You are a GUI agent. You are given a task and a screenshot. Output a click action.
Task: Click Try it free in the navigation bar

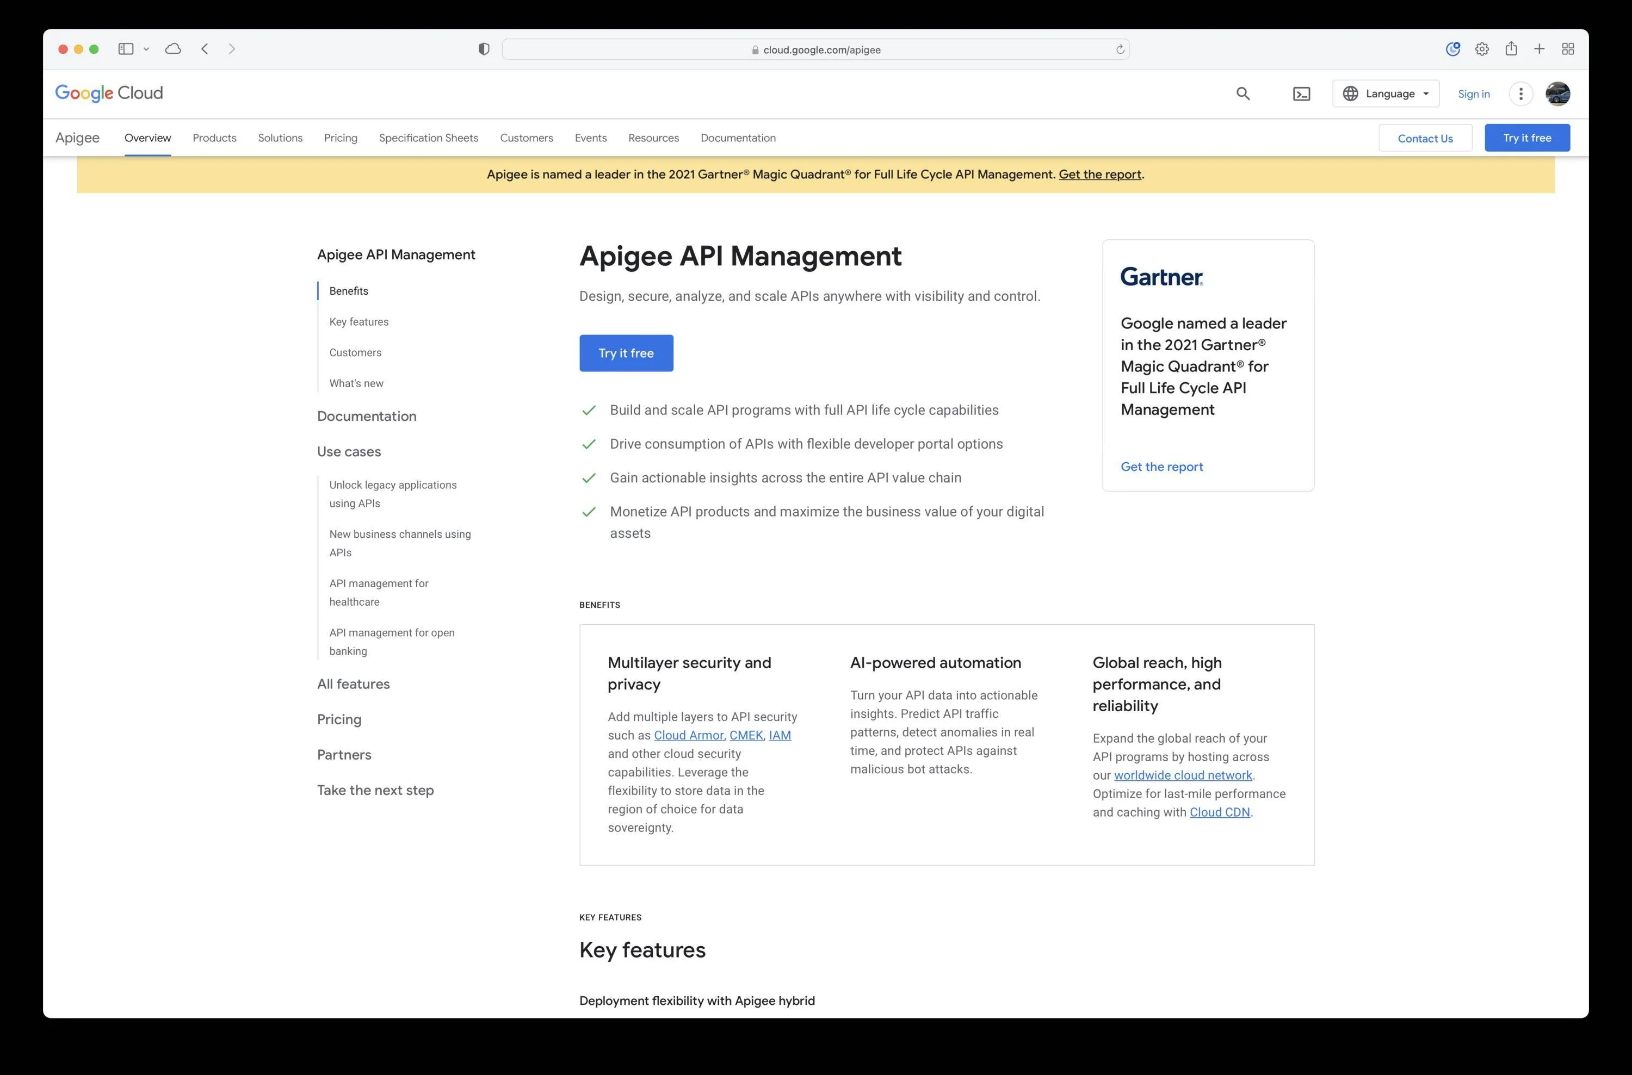point(1527,138)
